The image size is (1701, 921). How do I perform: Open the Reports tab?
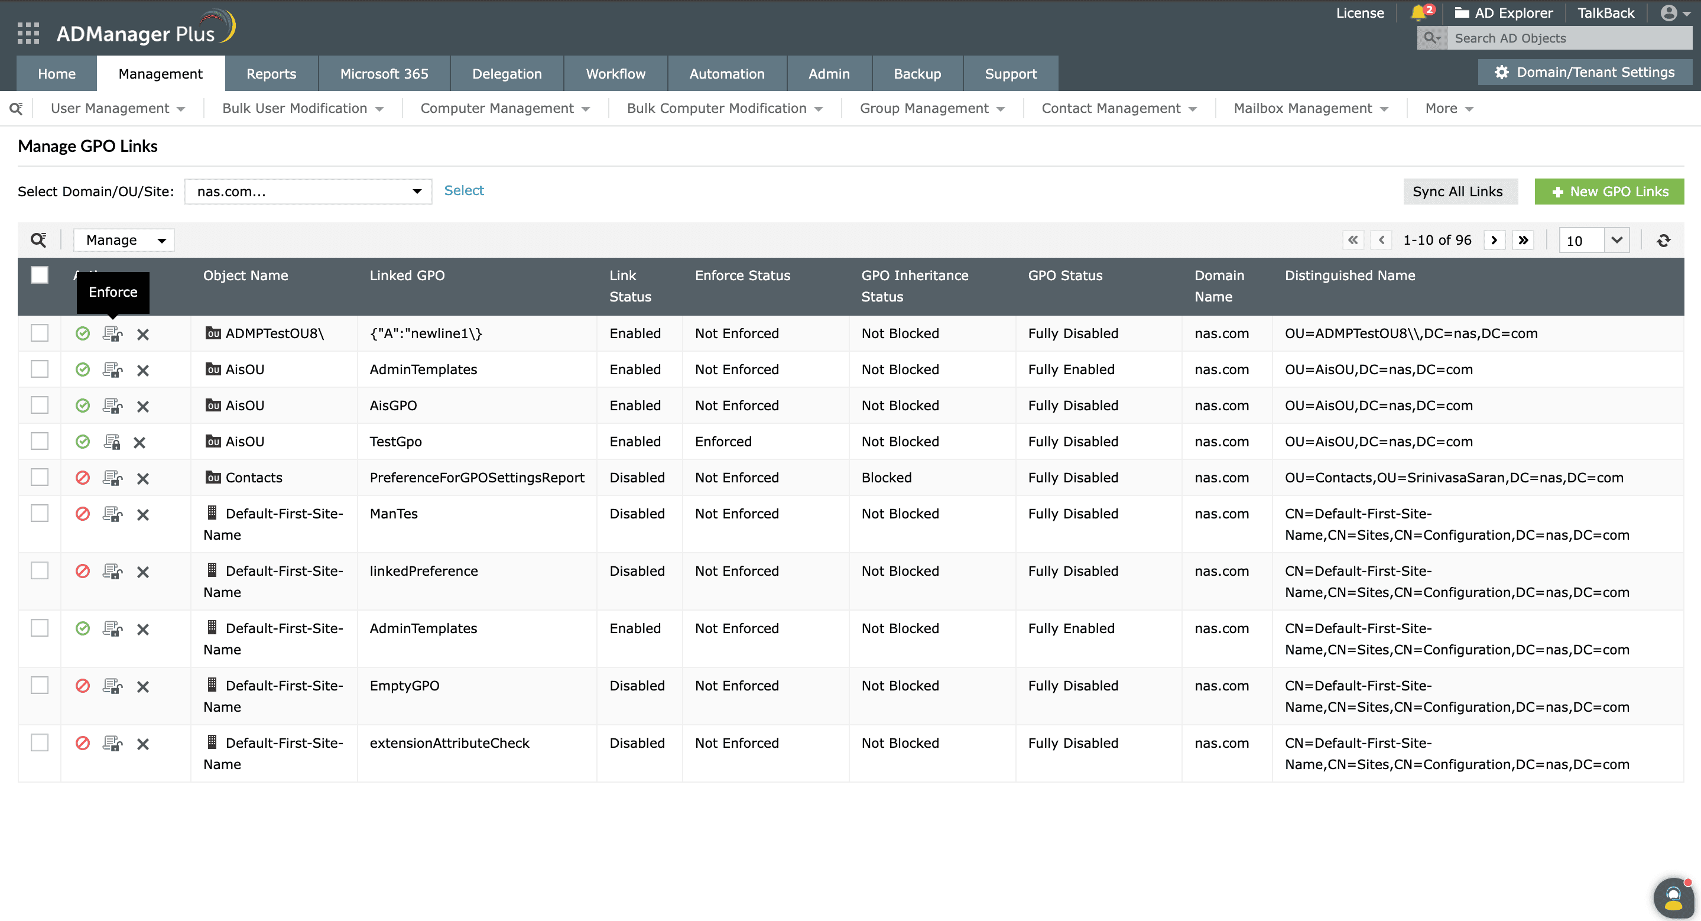coord(271,73)
